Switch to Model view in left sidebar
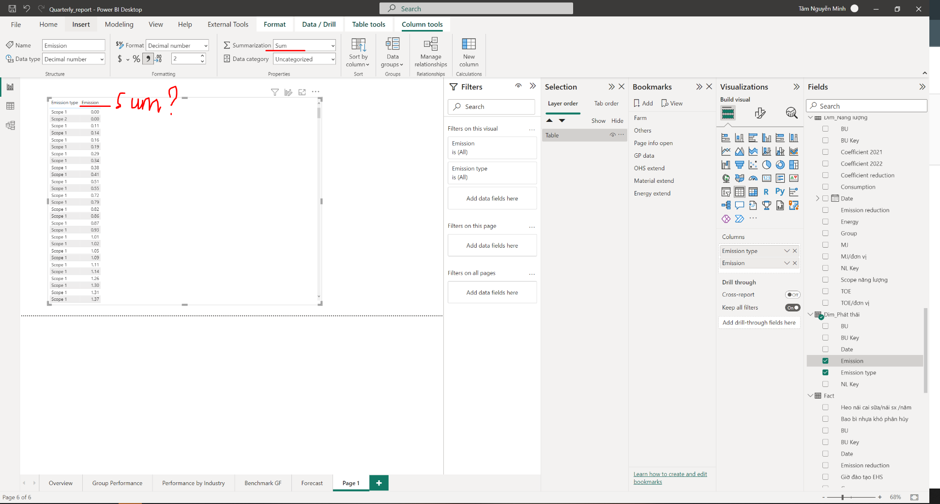The image size is (940, 504). [10, 125]
